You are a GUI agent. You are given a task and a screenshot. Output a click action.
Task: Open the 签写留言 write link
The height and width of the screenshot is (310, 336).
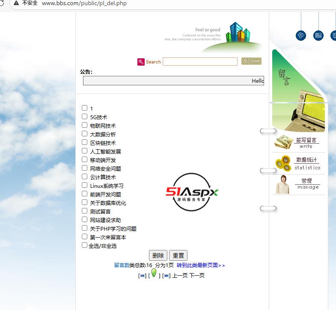tap(306, 143)
